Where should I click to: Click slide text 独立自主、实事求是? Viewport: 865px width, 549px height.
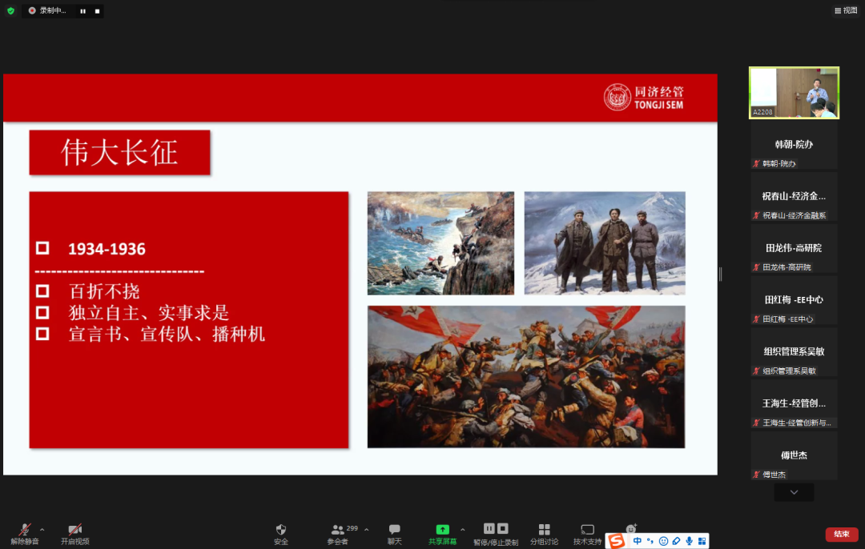coord(149,313)
